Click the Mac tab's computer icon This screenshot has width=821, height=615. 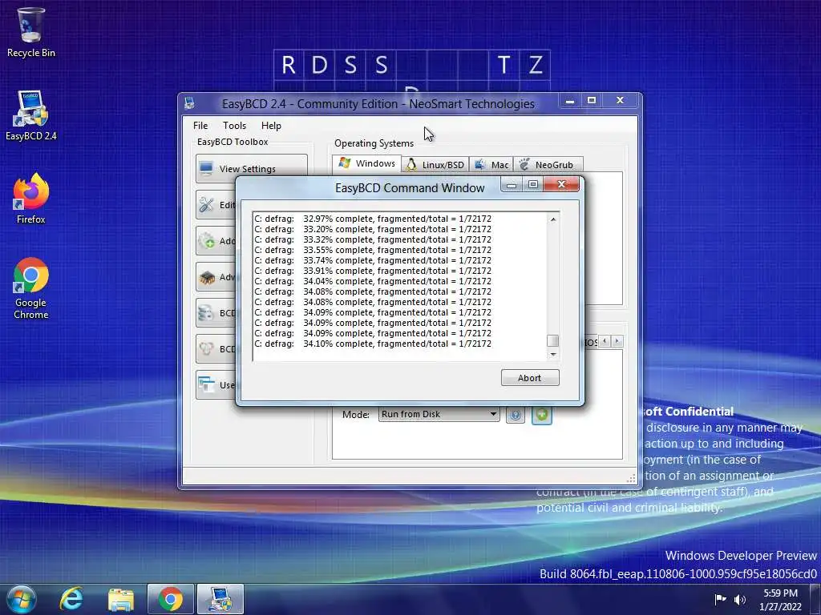pos(479,164)
